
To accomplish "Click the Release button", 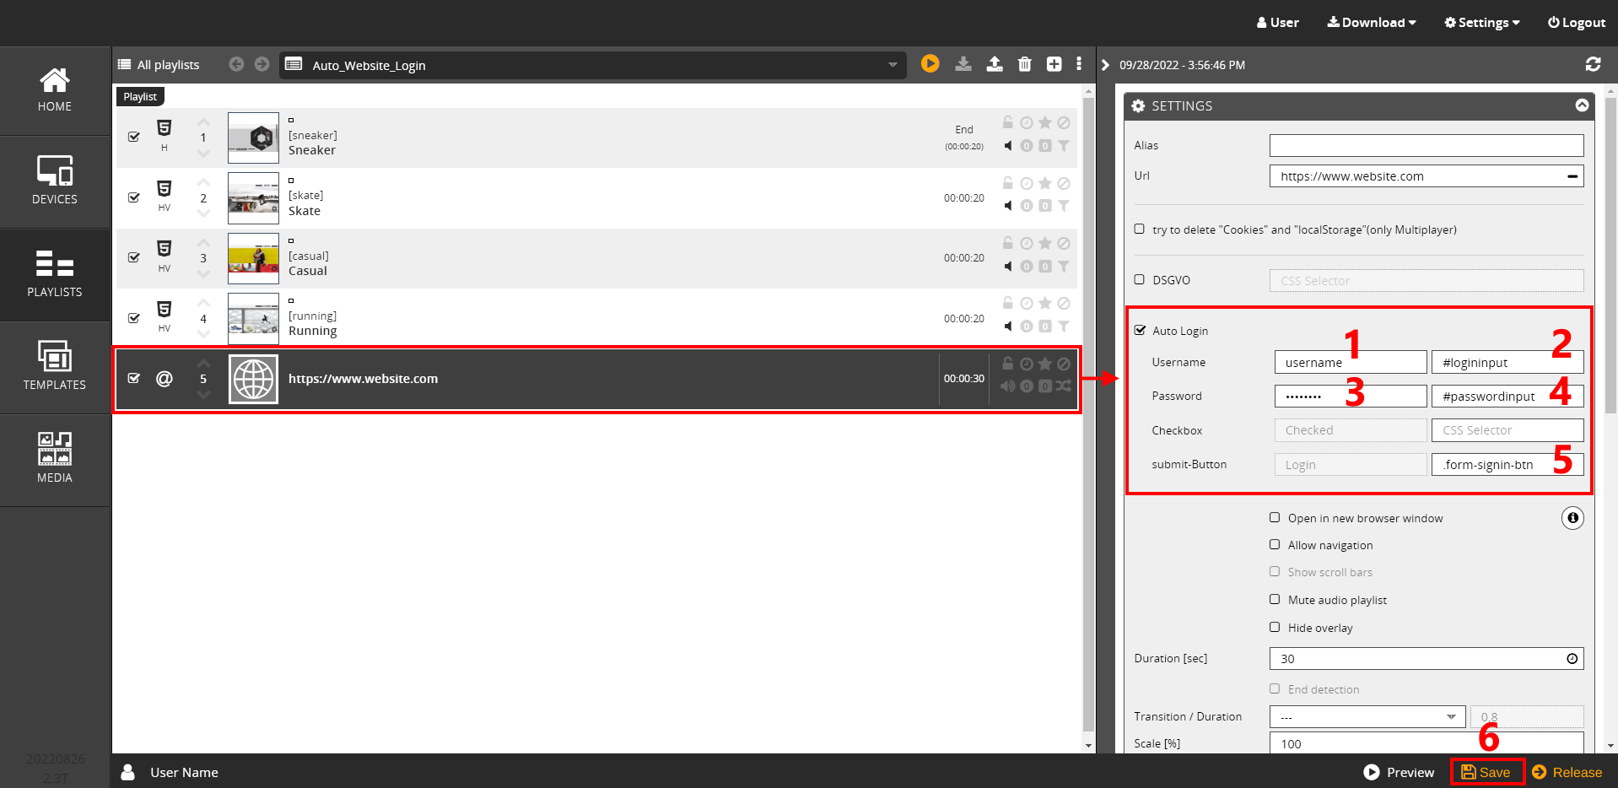I will tap(1567, 772).
